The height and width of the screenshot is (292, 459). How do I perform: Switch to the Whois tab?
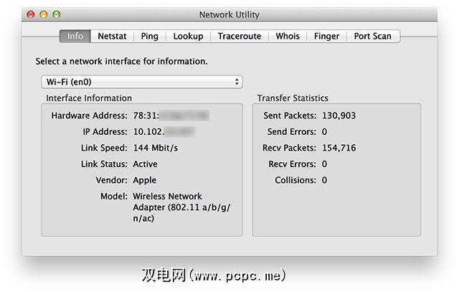click(x=288, y=36)
